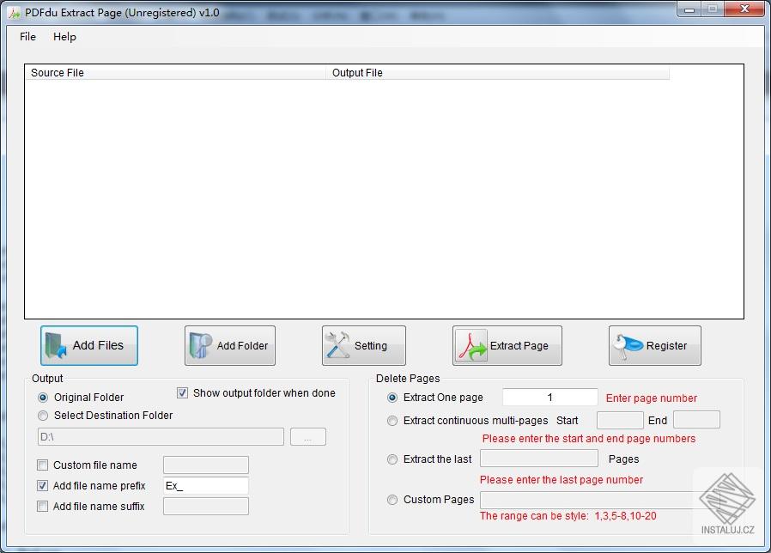The width and height of the screenshot is (771, 553).
Task: Click the PDFdu icon in the title bar
Action: coord(14,13)
